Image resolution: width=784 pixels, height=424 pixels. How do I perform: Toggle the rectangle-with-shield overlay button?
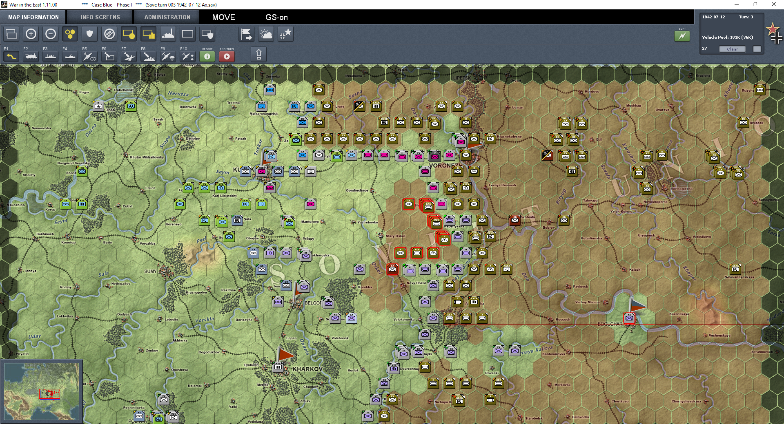(x=207, y=34)
